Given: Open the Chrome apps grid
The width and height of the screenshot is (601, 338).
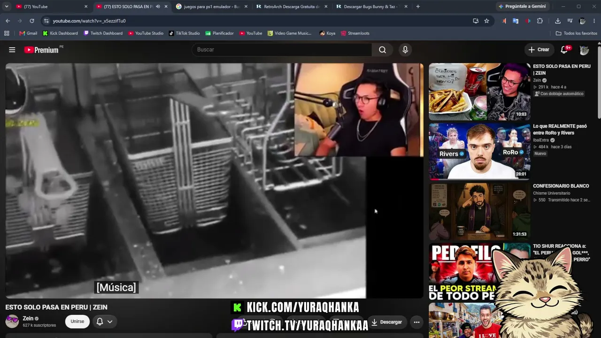Looking at the screenshot, I should click(7, 33).
